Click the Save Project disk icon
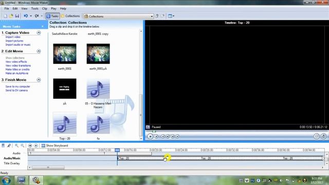329x185 pixels. pos(17,16)
